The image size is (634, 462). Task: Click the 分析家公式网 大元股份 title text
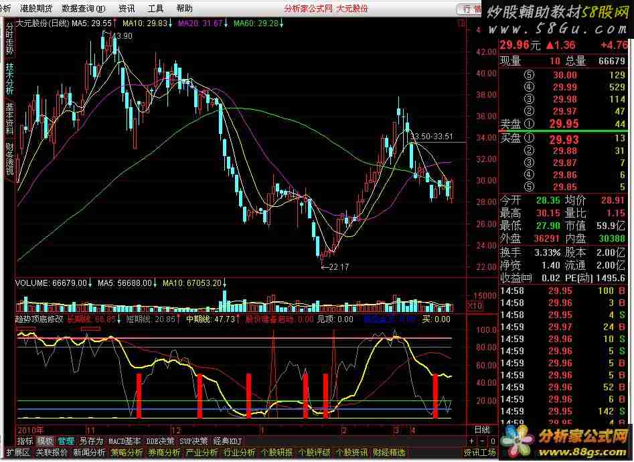[x=326, y=9]
